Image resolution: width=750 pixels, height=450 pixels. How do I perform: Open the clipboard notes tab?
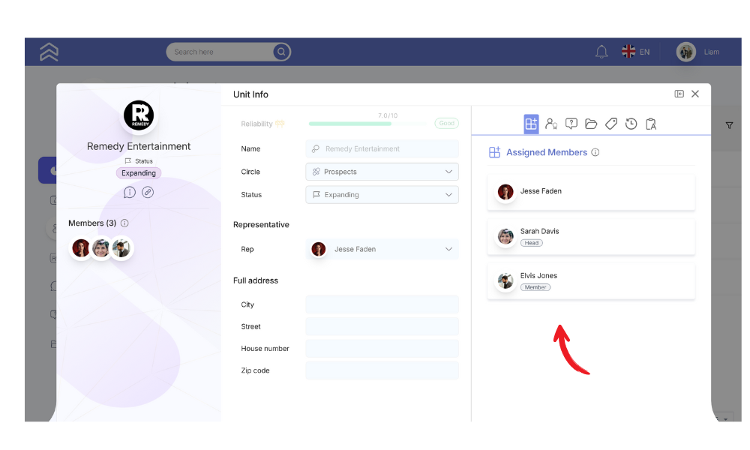[651, 124]
